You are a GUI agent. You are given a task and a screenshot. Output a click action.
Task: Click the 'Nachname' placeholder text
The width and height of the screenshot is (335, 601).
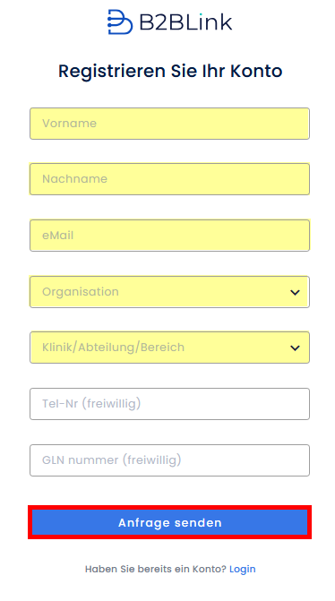(x=74, y=179)
